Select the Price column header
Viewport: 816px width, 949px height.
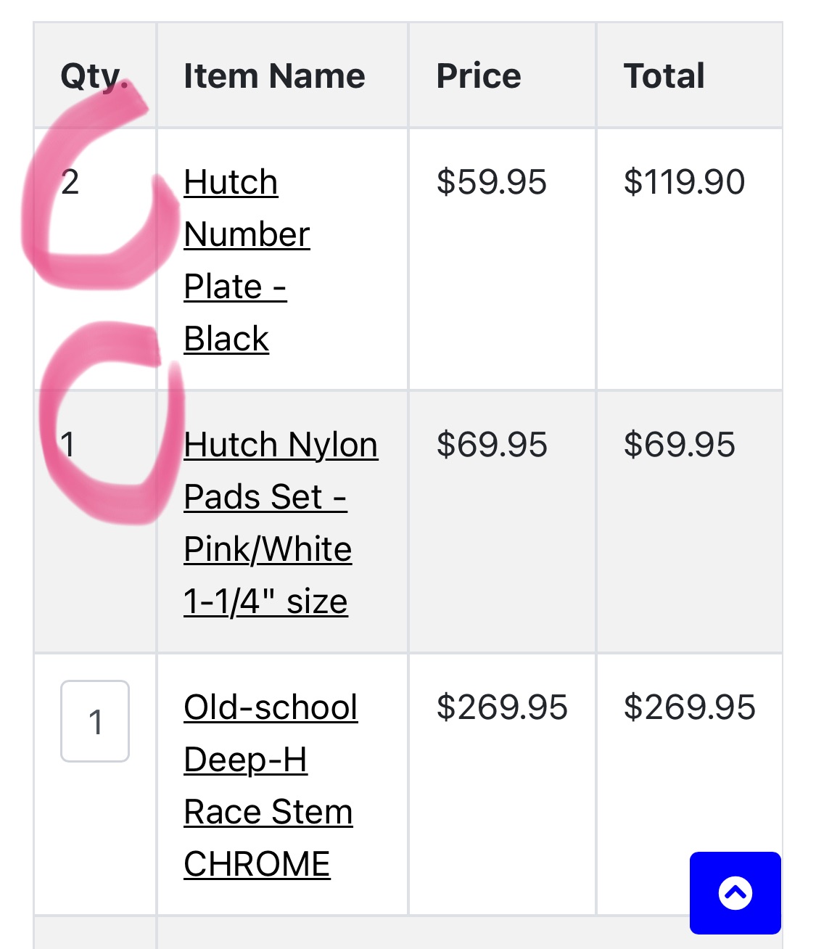tap(479, 75)
